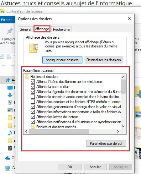The width and height of the screenshot is (141, 174).
Task: Toggle Afficher les informations concernant la taille checkbox
Action: [x=33, y=111]
